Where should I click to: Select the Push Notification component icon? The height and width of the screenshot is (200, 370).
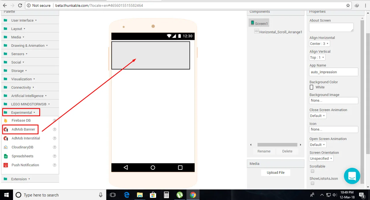coord(5,165)
